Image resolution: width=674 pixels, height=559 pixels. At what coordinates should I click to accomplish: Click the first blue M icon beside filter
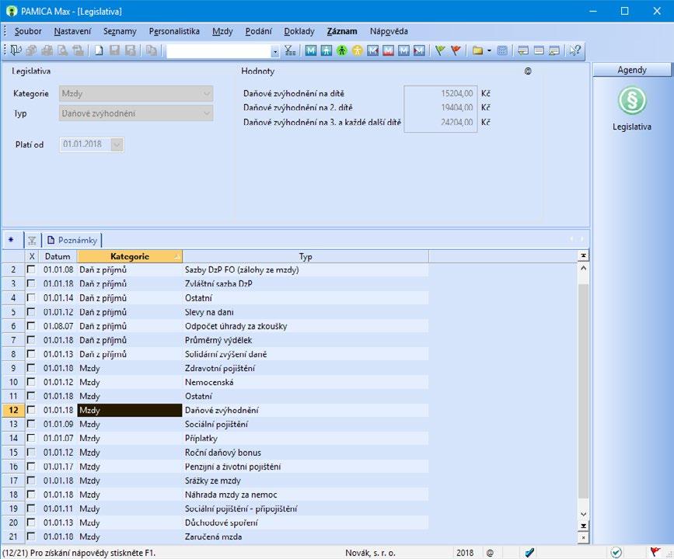tap(311, 50)
